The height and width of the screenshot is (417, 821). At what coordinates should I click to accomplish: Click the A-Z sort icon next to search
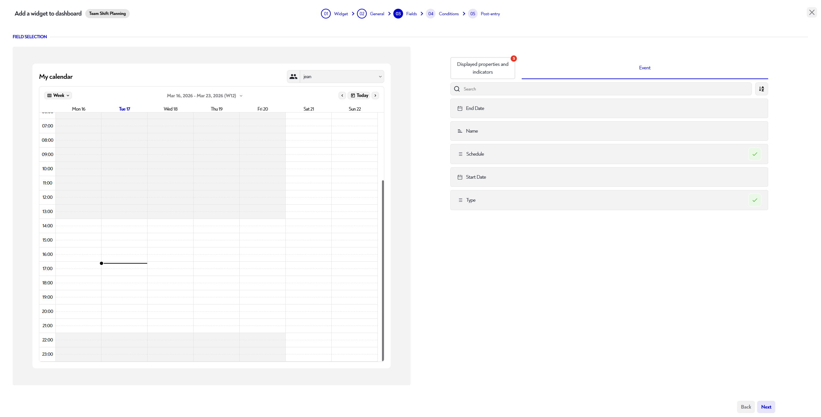(x=762, y=89)
